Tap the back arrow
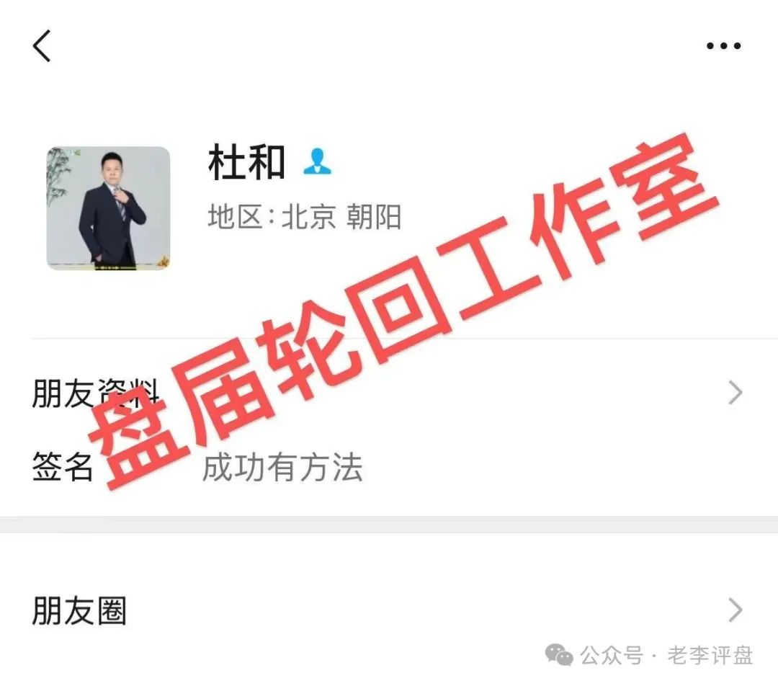 click(x=43, y=45)
